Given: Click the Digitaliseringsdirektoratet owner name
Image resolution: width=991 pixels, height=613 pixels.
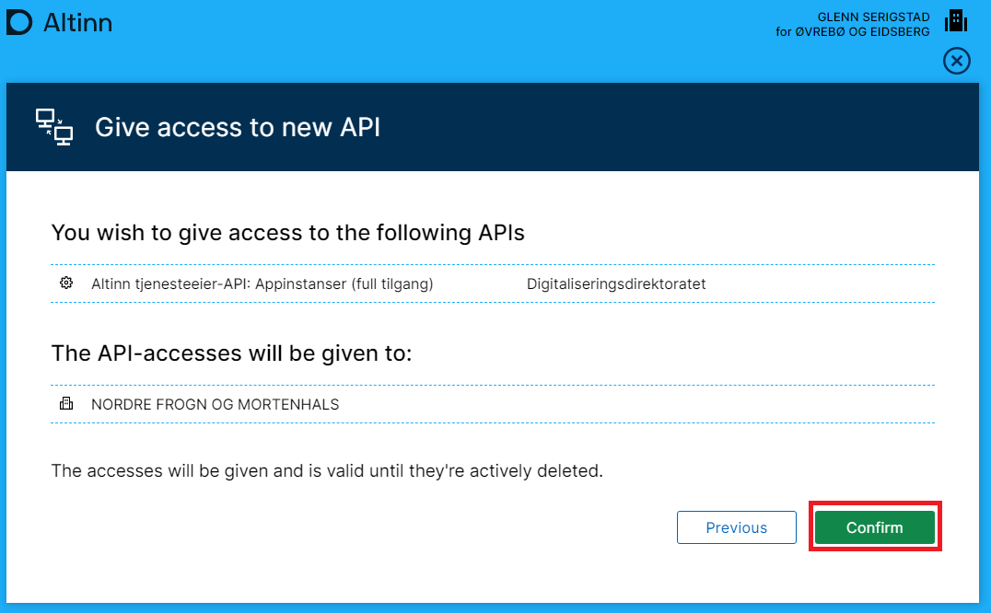Looking at the screenshot, I should coord(615,283).
